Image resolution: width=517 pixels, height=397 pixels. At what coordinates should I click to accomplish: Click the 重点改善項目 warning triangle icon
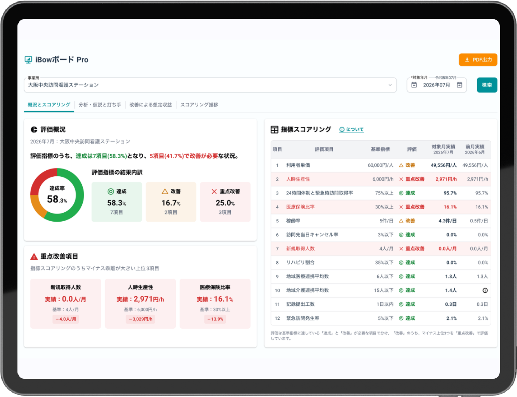[34, 257]
